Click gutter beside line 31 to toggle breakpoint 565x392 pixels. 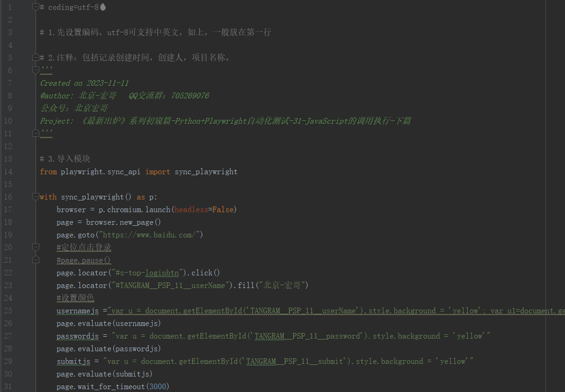coord(23,386)
